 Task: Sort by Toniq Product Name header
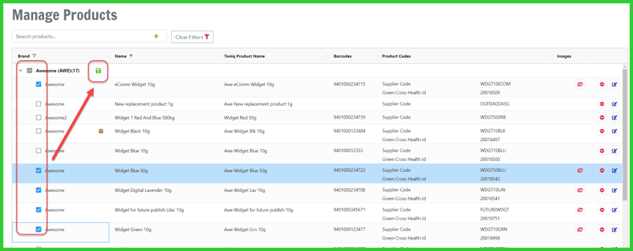245,56
